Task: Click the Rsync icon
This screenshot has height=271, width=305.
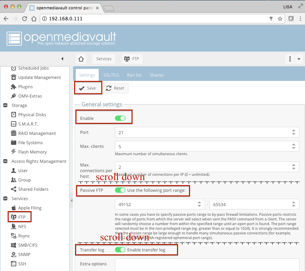Action: pos(13,236)
